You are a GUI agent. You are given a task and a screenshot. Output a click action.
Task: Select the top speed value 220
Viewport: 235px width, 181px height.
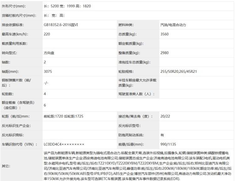click(x=47, y=34)
